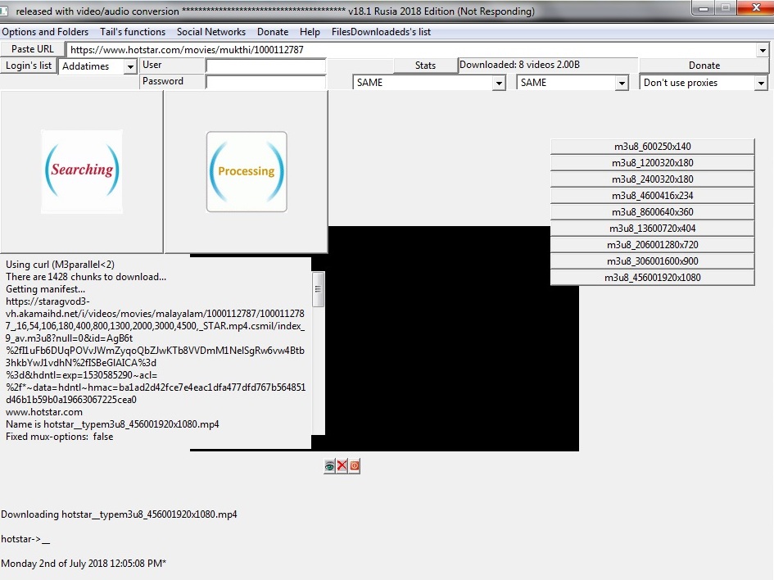Open the Addatimes login list dropdown
The image size is (774, 580).
point(130,66)
